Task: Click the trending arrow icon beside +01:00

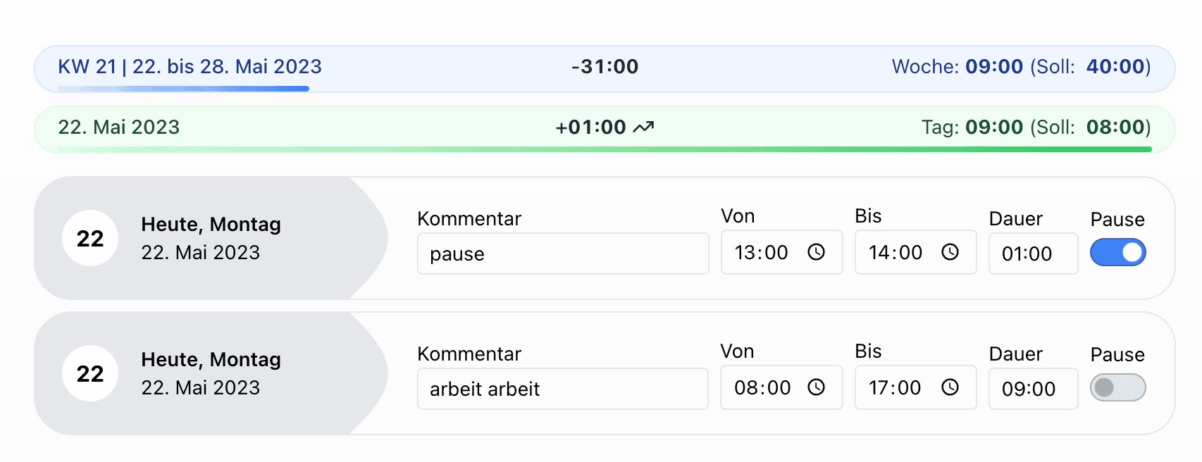Action: pos(643,127)
